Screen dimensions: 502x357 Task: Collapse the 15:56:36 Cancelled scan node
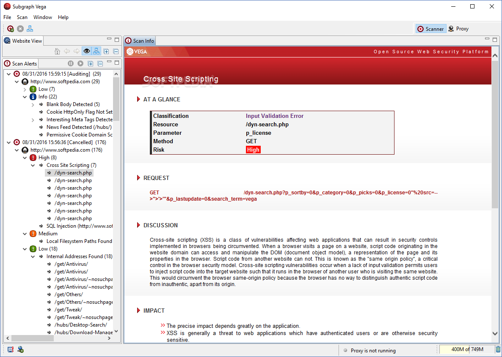point(8,142)
